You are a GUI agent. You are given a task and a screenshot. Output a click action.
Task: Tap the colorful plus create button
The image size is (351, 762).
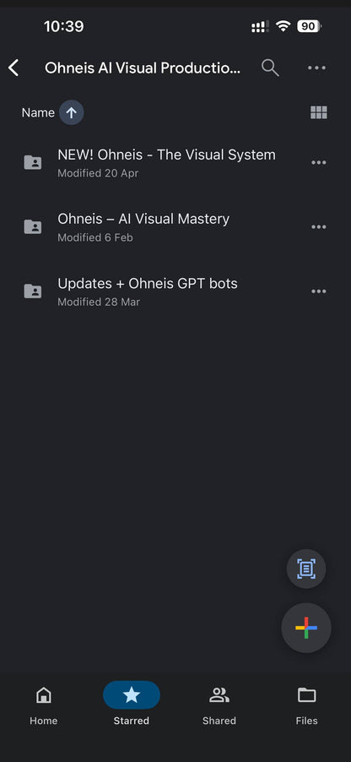306,628
